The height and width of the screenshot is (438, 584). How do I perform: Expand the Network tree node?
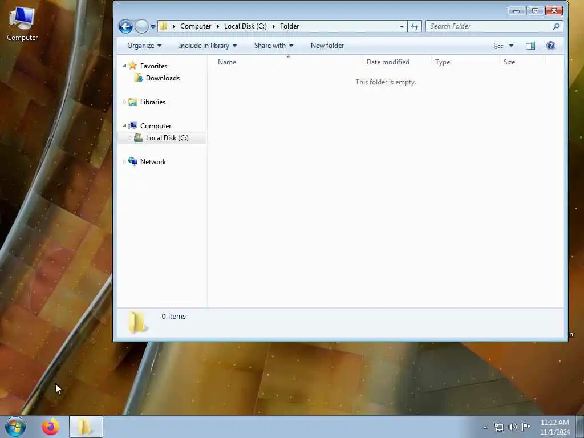point(124,161)
